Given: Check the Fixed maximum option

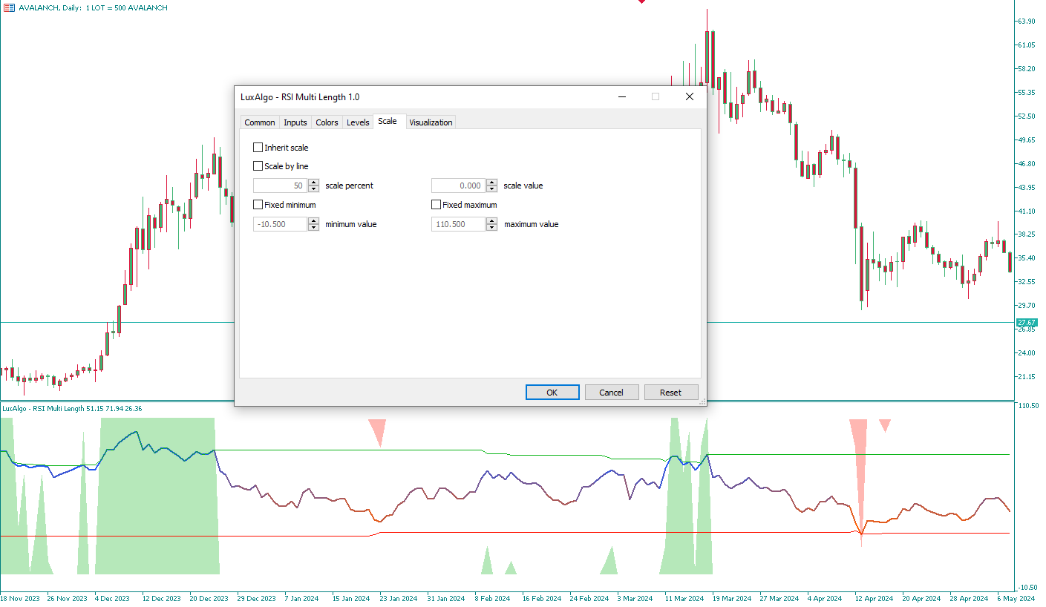Looking at the screenshot, I should pyautogui.click(x=437, y=205).
